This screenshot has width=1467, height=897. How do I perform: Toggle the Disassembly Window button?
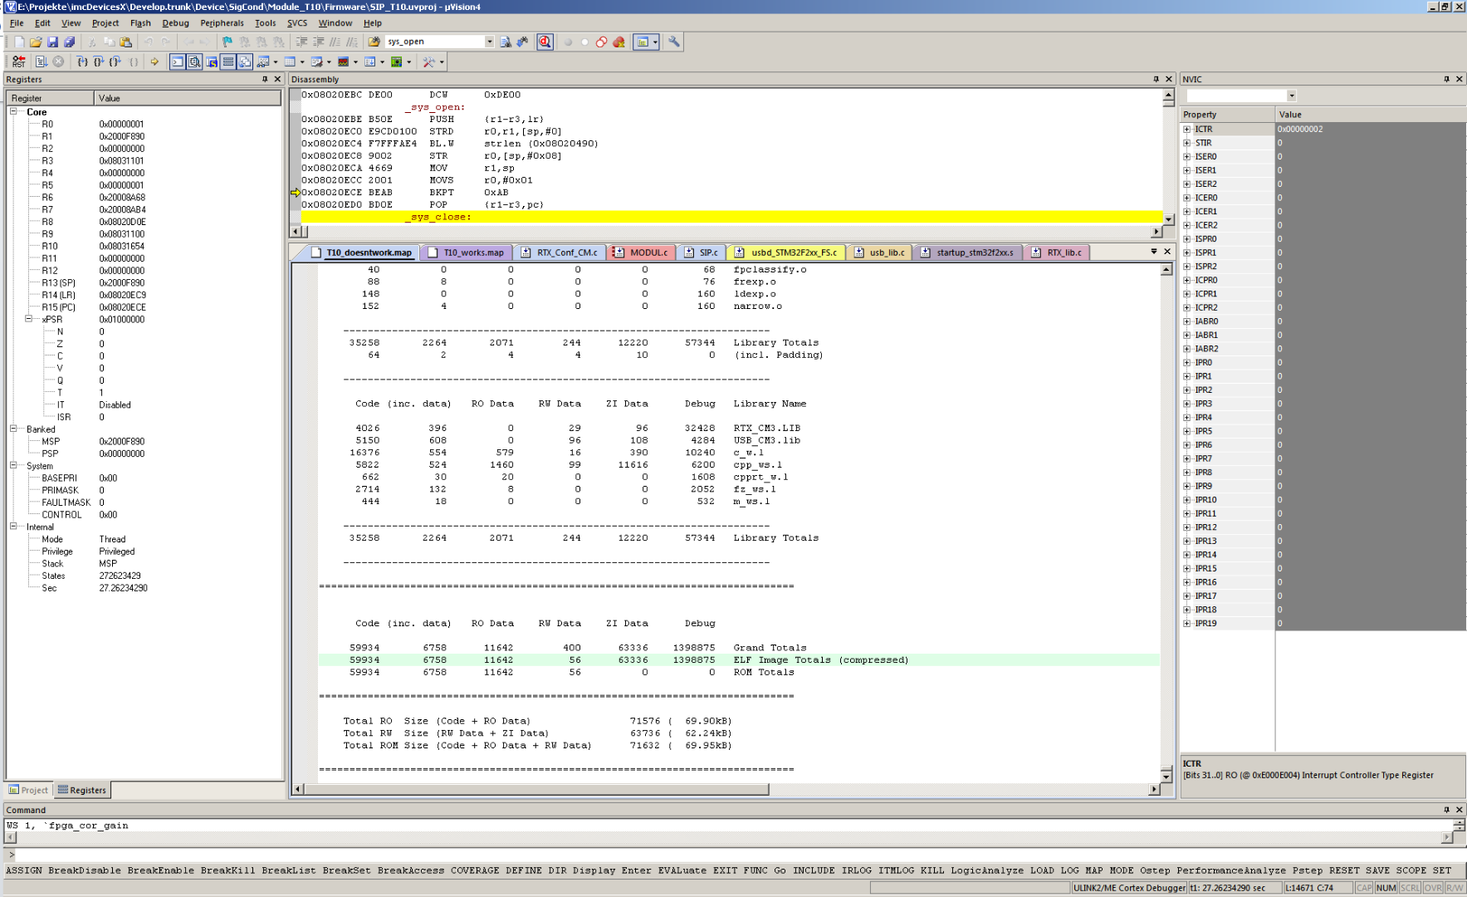(x=194, y=61)
